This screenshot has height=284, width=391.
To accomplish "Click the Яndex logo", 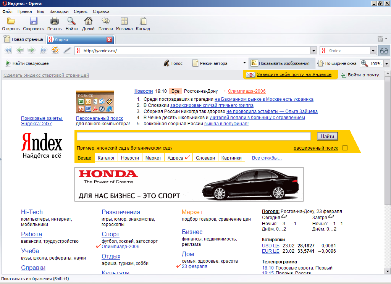I will pyautogui.click(x=42, y=142).
